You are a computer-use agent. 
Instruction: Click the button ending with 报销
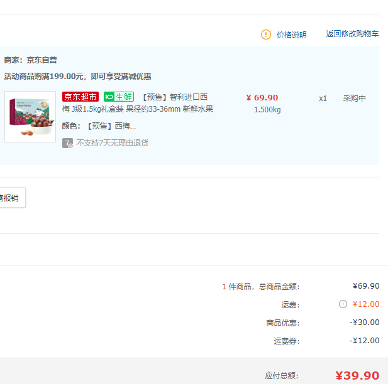(11, 198)
